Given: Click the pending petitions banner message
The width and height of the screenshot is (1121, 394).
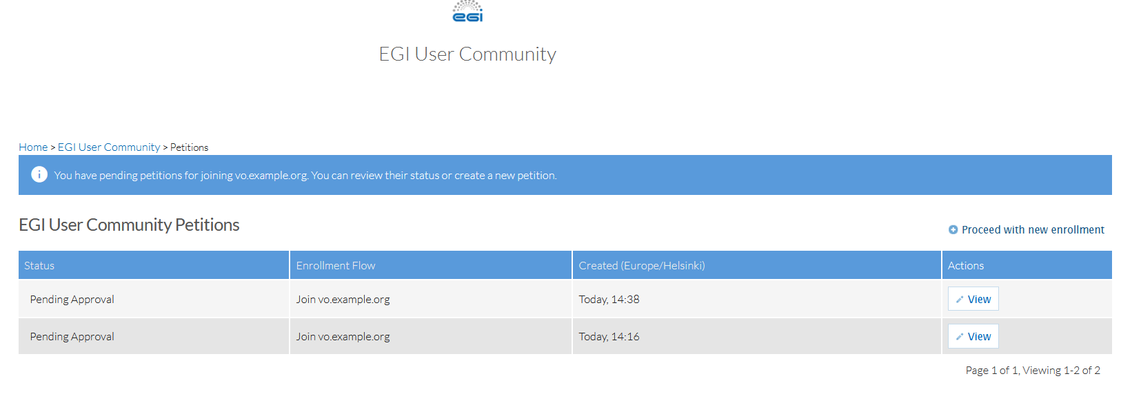Looking at the screenshot, I should tap(305, 176).
